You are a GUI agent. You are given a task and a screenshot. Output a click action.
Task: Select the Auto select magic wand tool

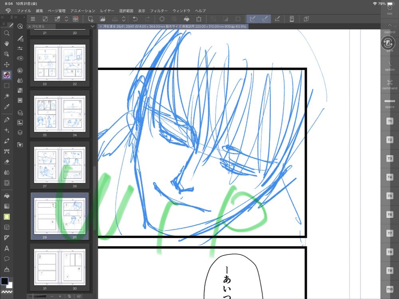[x=7, y=96]
